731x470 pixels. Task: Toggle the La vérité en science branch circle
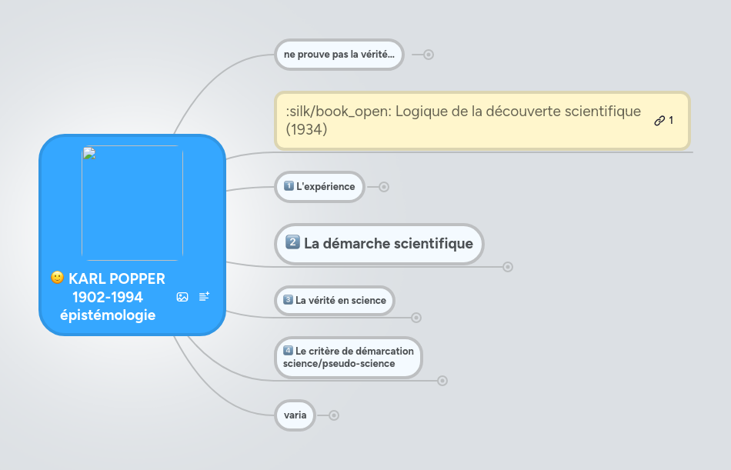pos(416,317)
